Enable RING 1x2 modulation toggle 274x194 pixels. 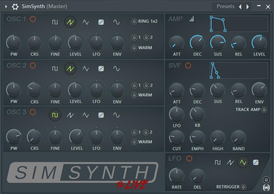click(x=134, y=22)
